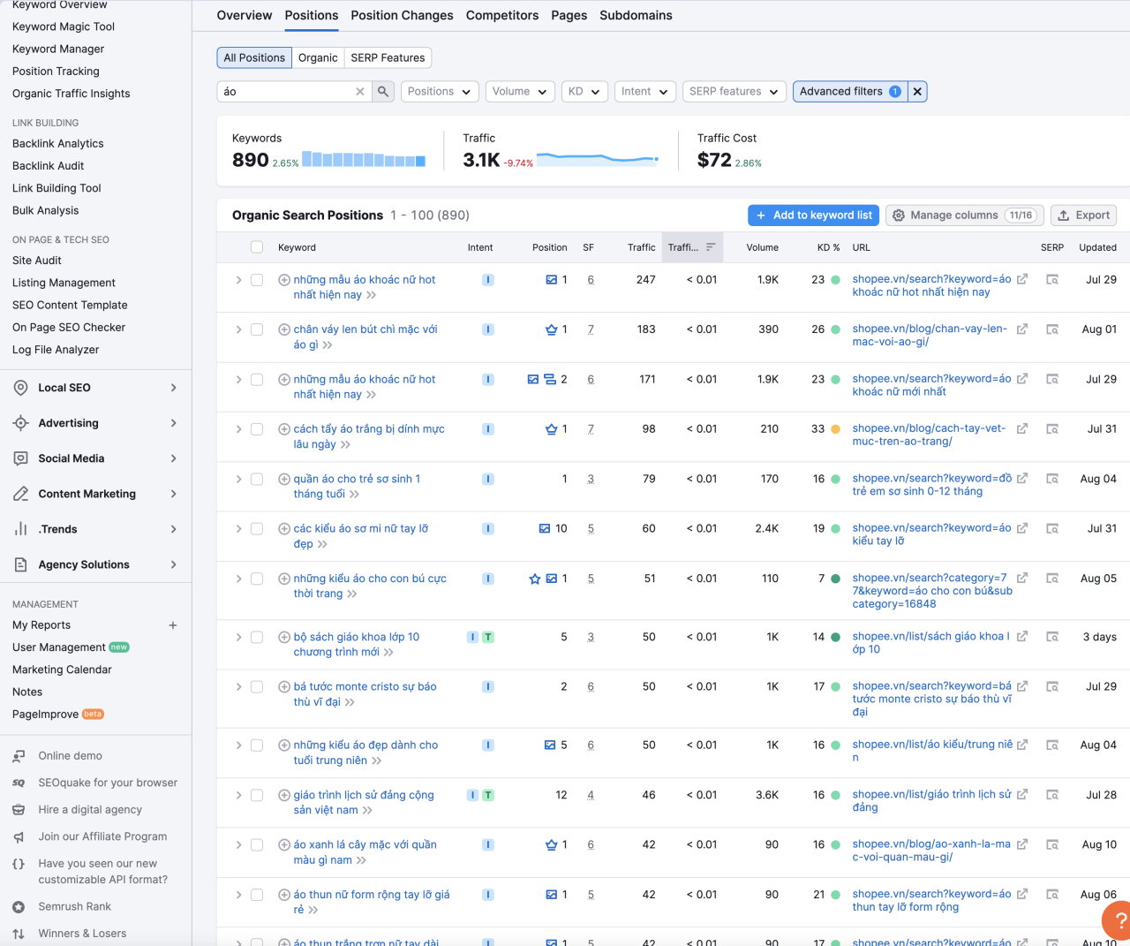
Task: Click the Online demo icon
Action: [x=19, y=756]
